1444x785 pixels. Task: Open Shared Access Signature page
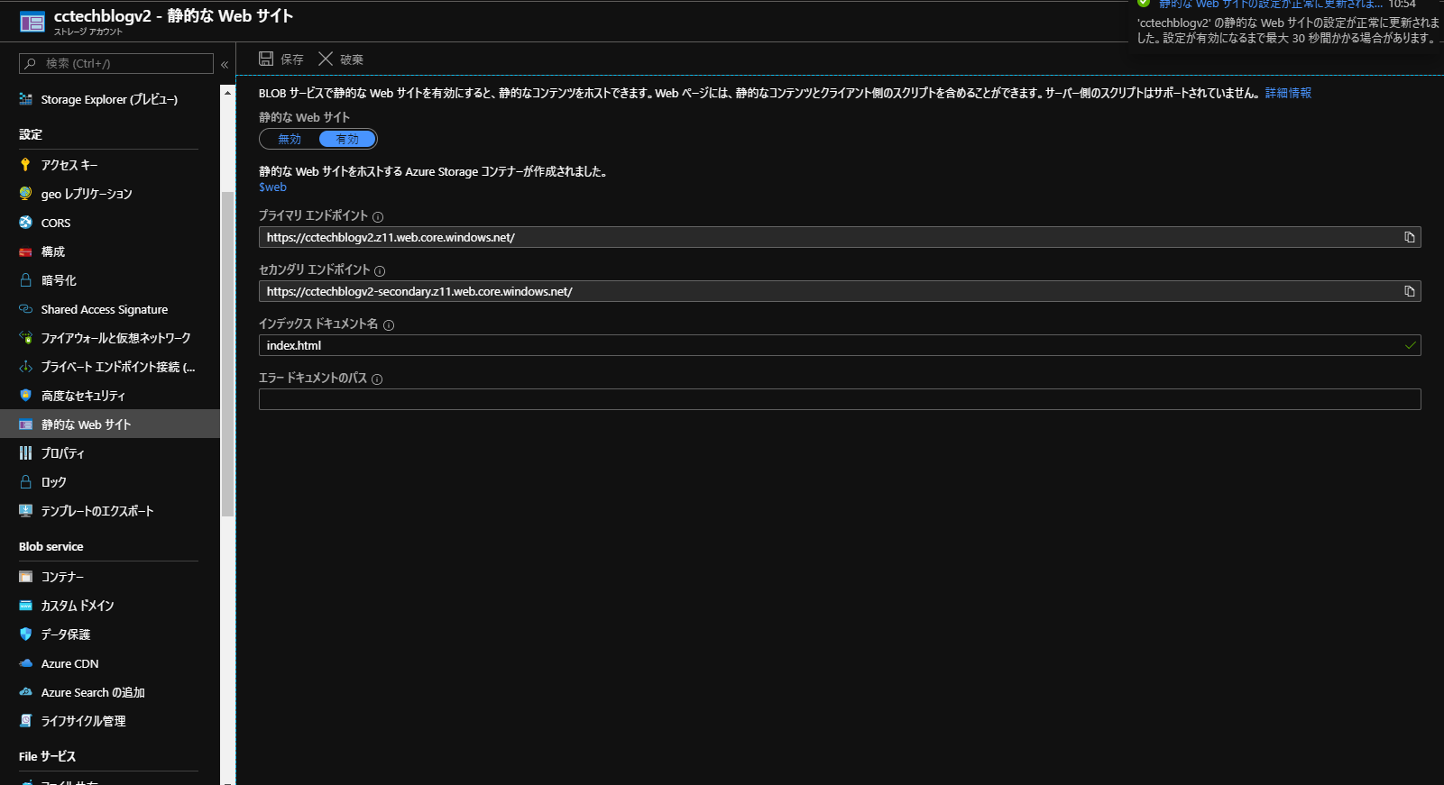[x=104, y=309]
